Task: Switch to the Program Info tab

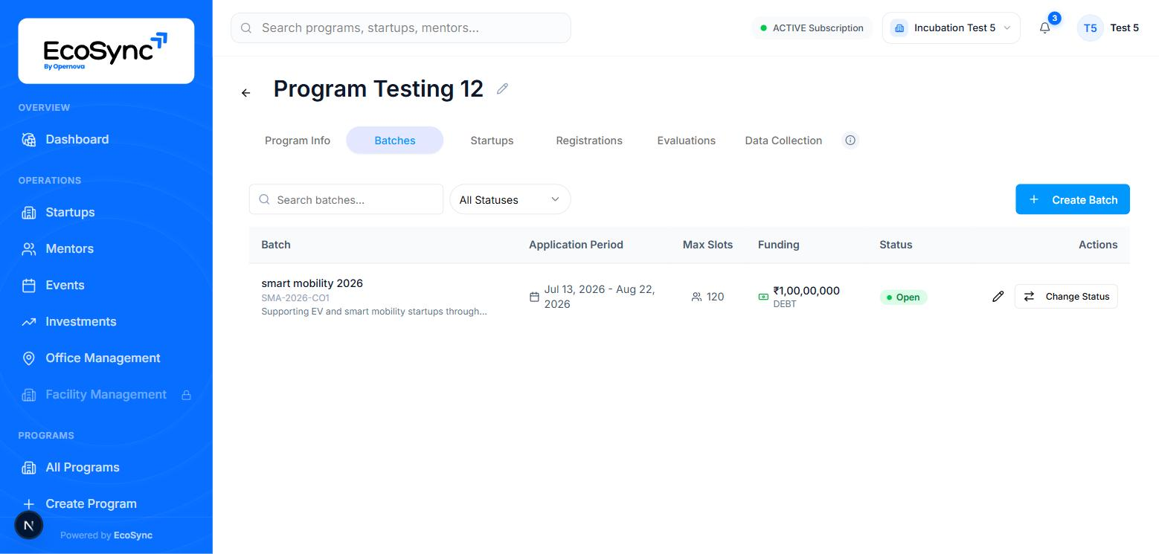Action: click(x=298, y=141)
